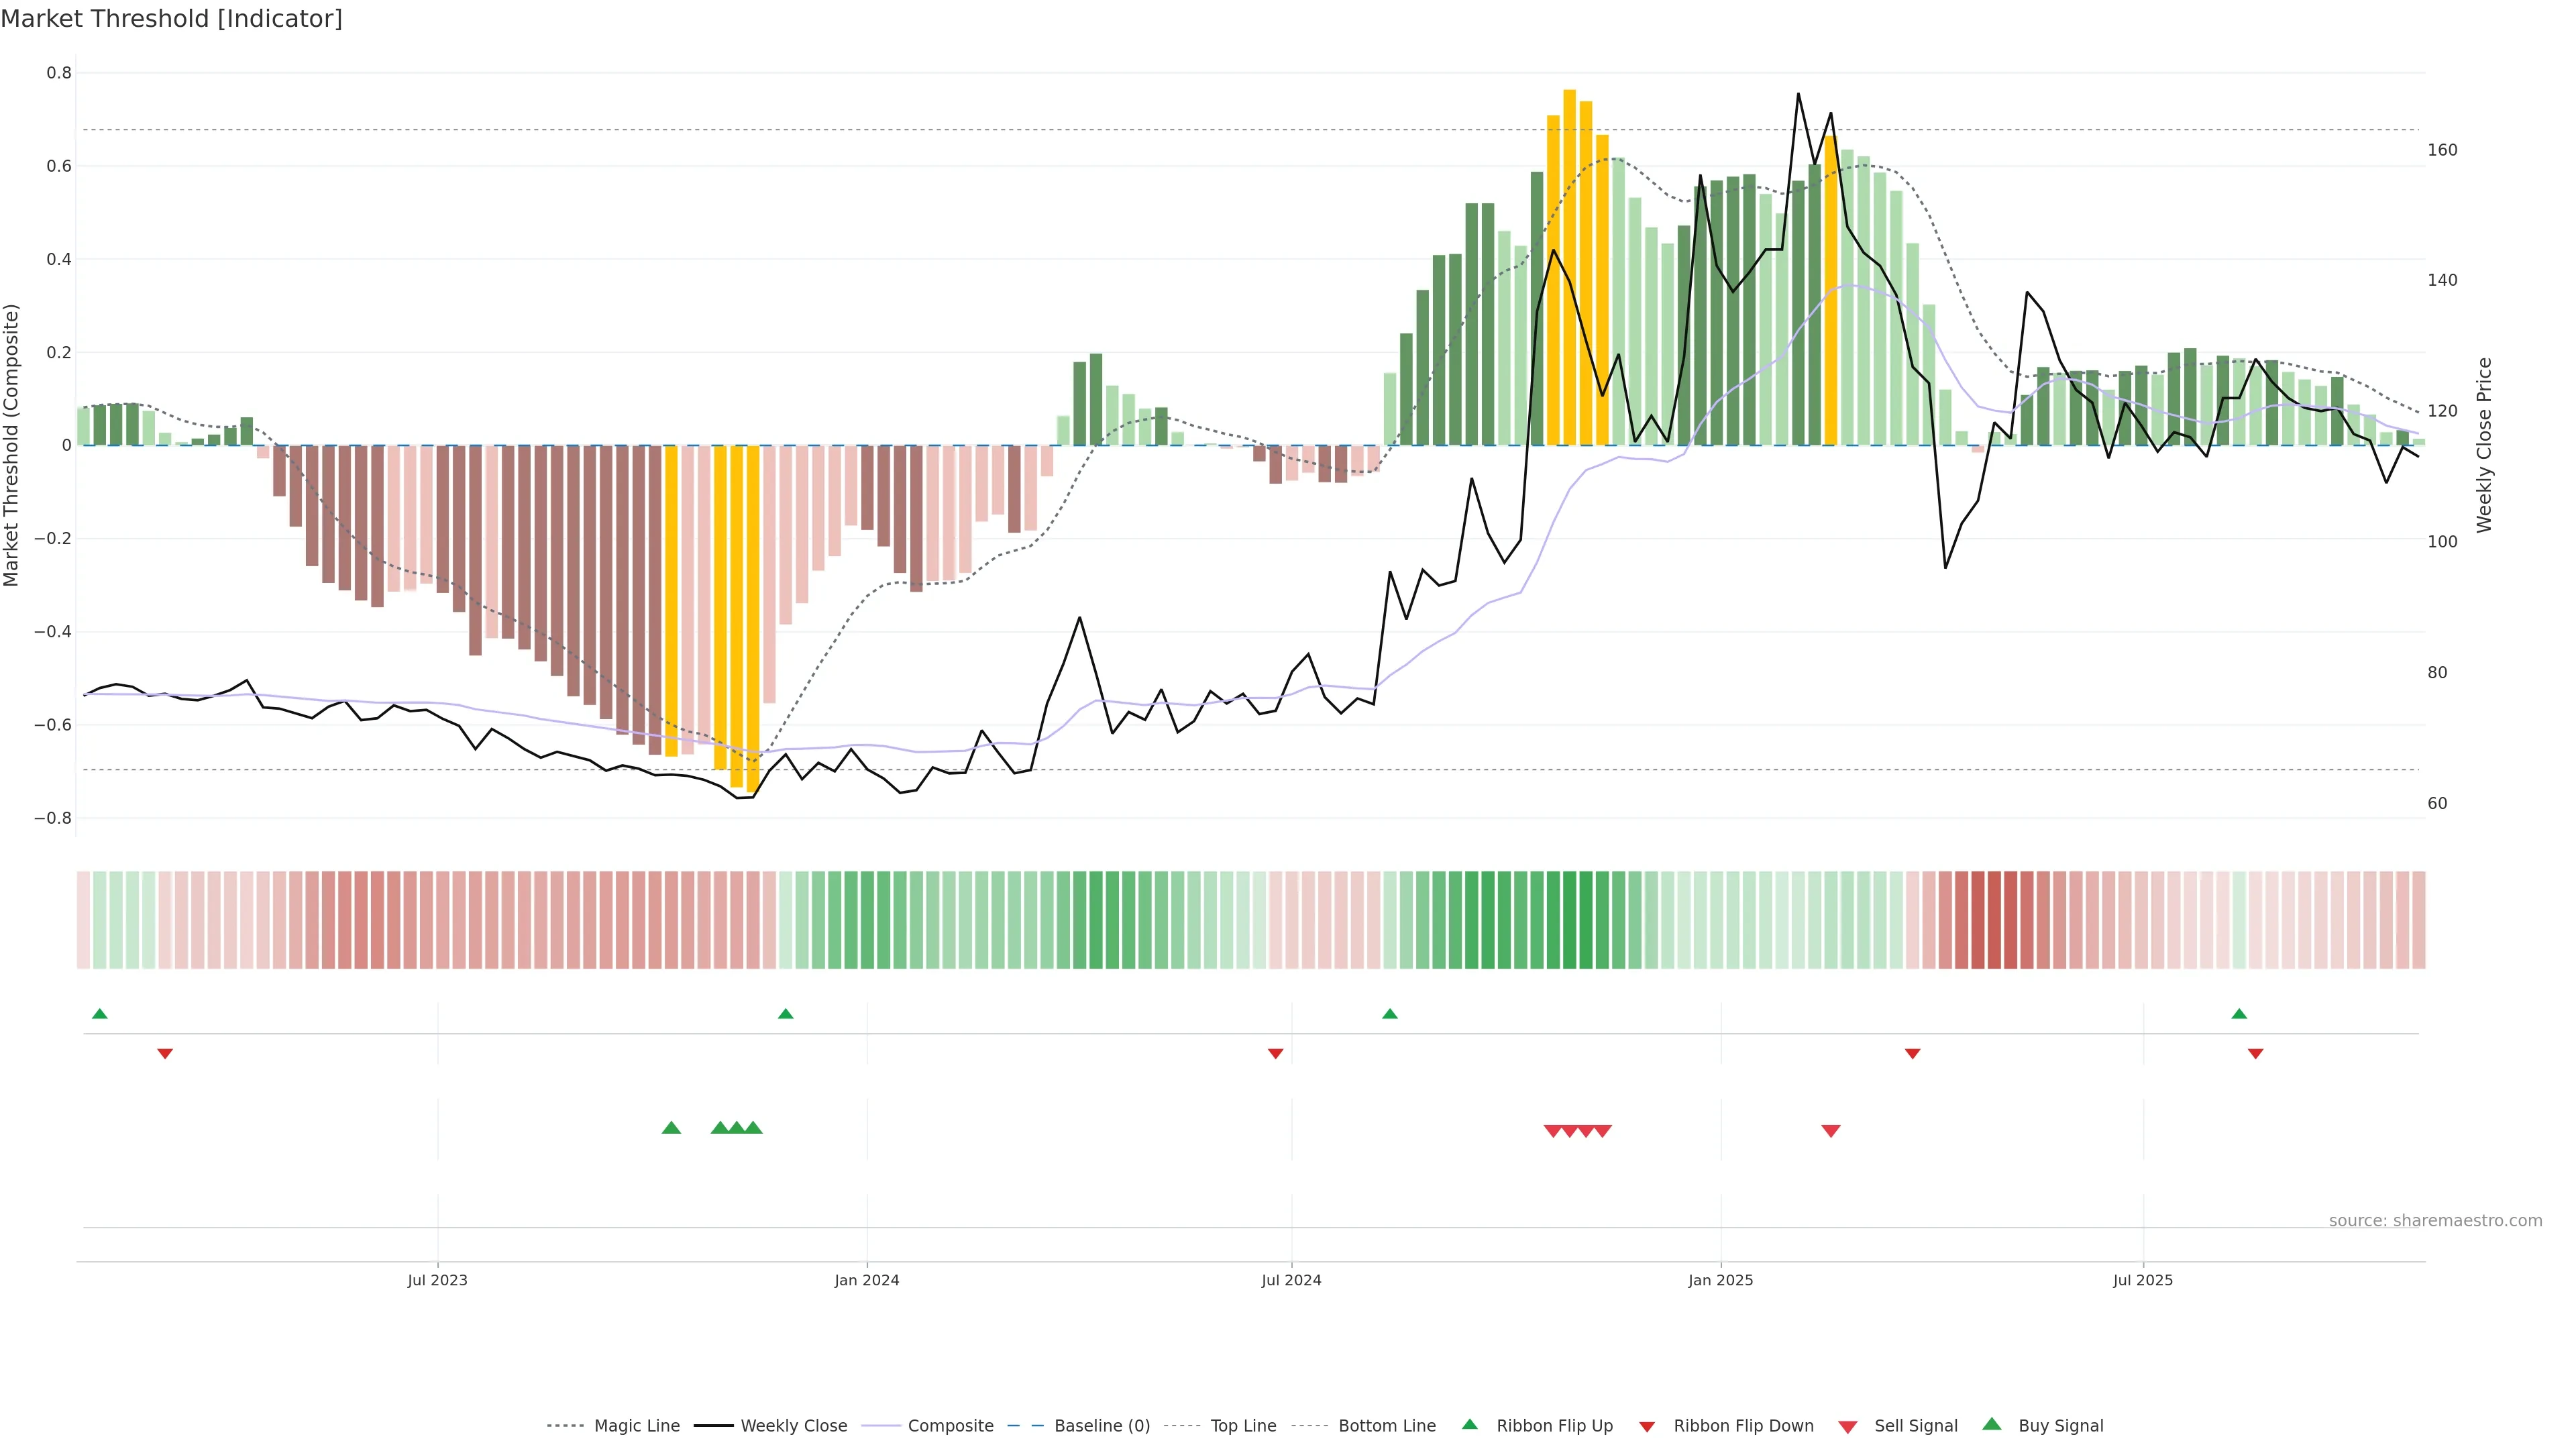Click the sharemaestro.com source text

coord(2435,1221)
